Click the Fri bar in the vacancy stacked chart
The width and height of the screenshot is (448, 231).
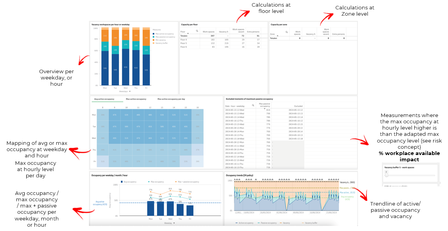point(146,56)
